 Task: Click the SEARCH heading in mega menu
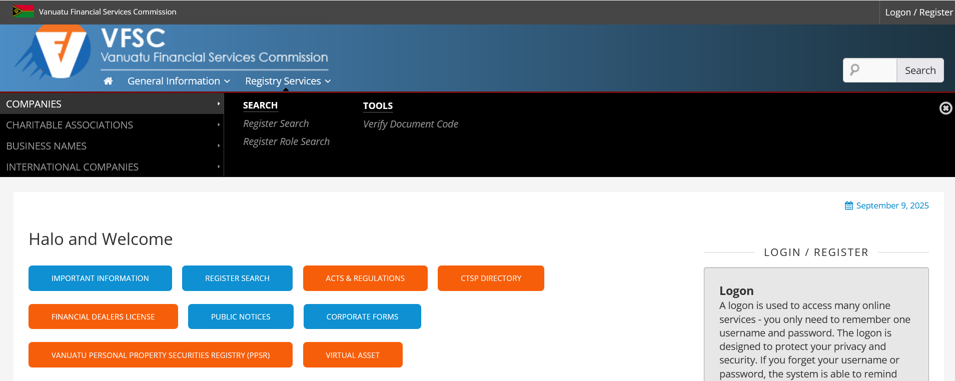(x=260, y=105)
